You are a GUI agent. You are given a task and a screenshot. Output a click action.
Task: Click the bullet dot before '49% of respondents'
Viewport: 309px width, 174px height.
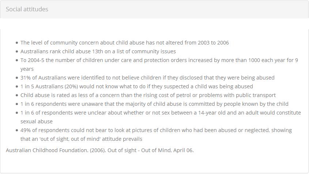click(x=17, y=130)
